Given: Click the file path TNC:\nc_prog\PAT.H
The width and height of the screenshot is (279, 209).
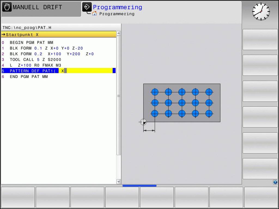Looking at the screenshot, I should (27, 28).
